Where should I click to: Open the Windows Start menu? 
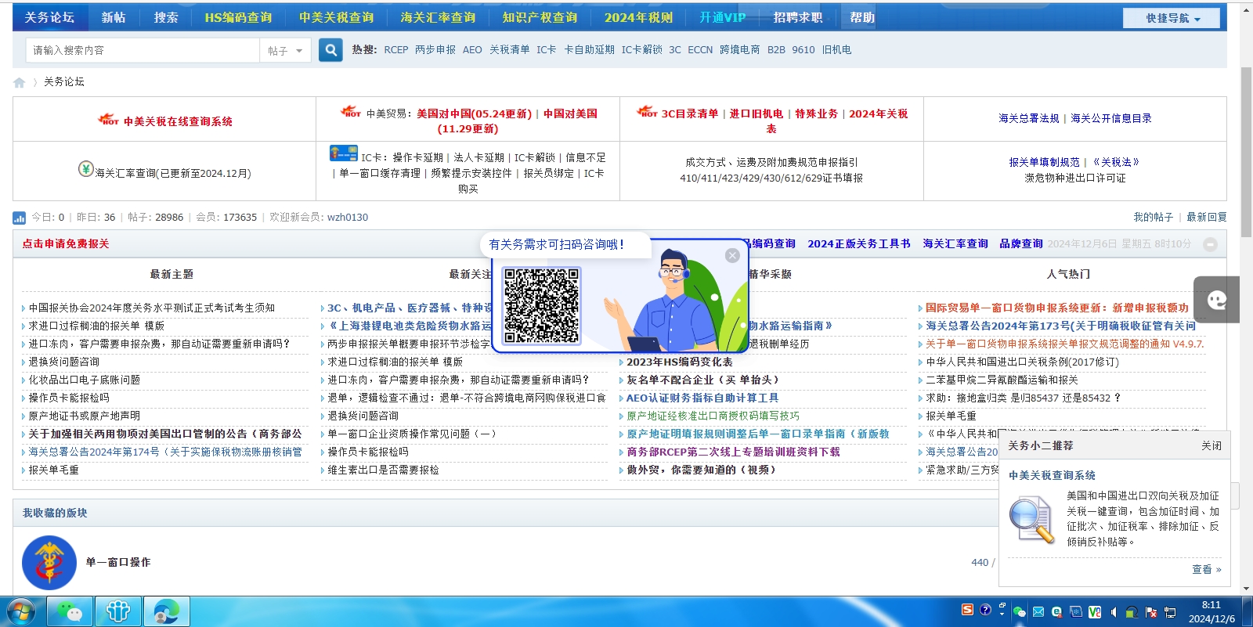21,611
